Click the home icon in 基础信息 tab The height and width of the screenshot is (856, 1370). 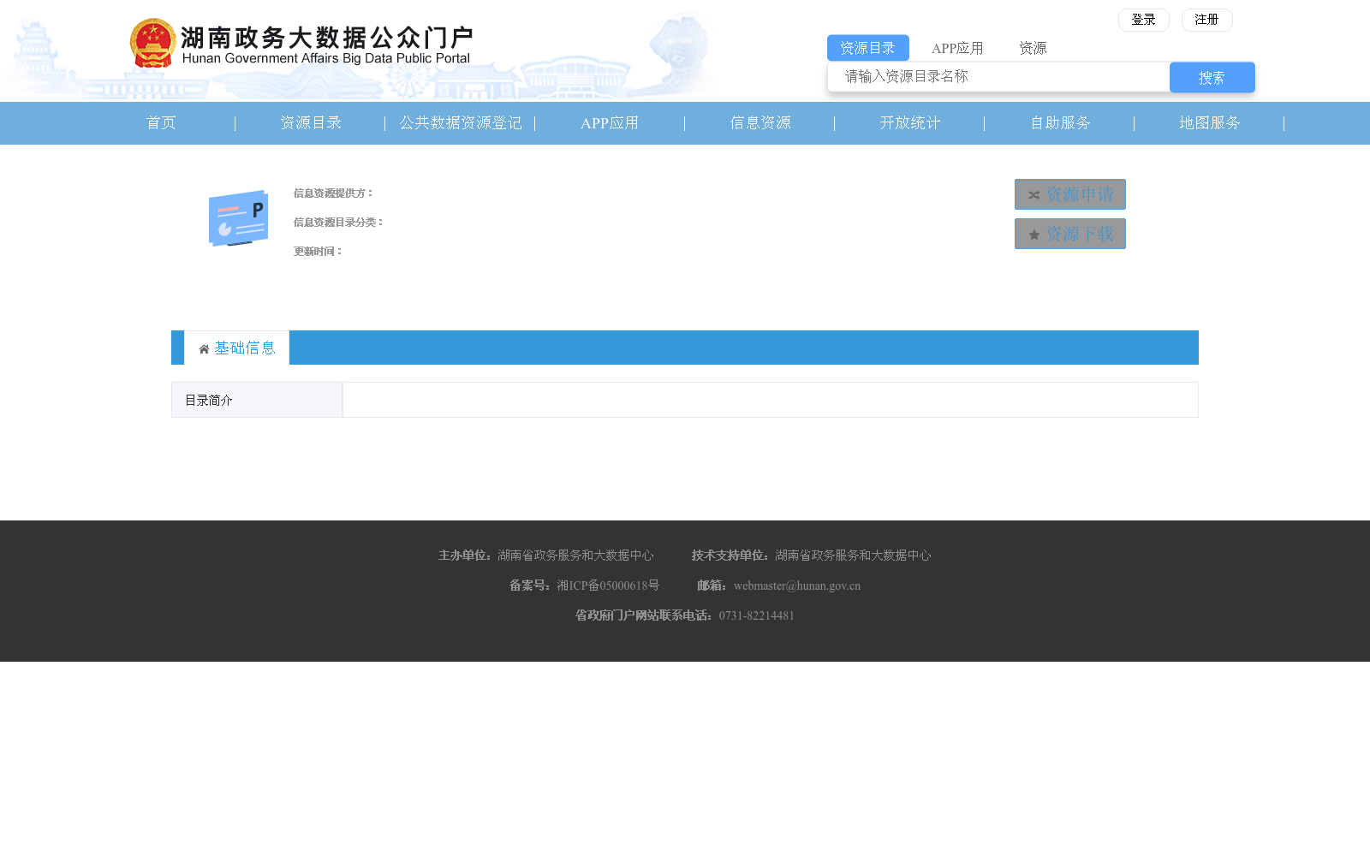pyautogui.click(x=204, y=348)
